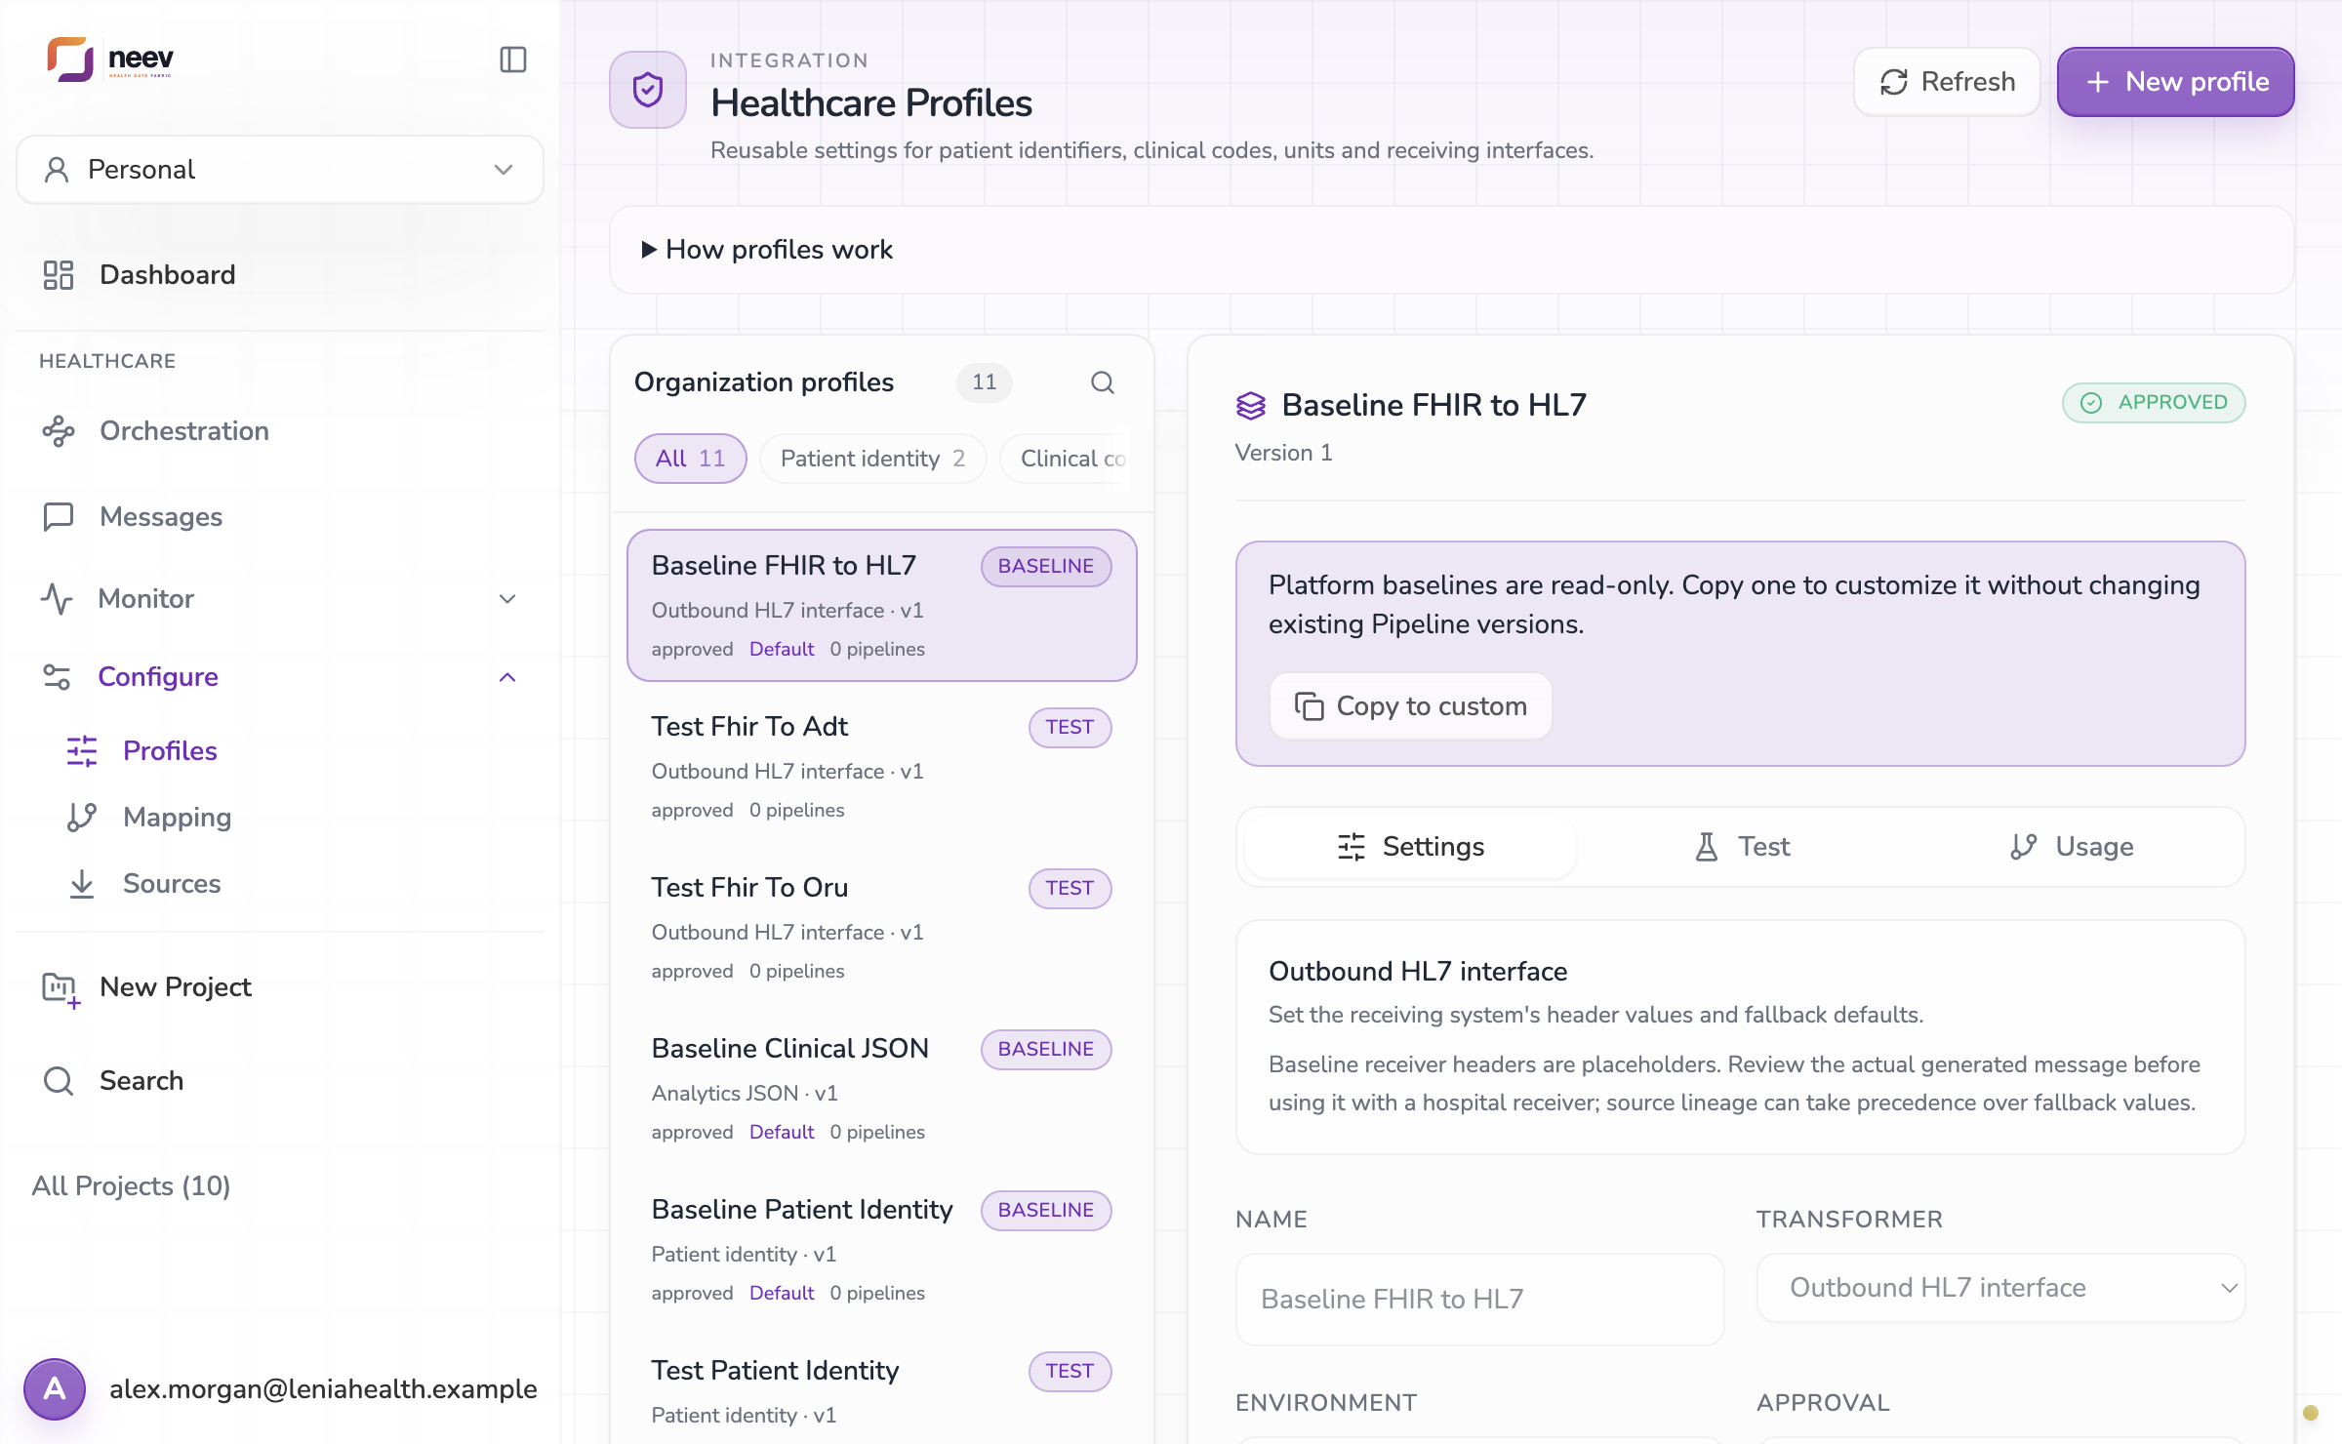This screenshot has height=1444, width=2342.
Task: Collapse the Configure menu chevron
Action: pos(506,677)
